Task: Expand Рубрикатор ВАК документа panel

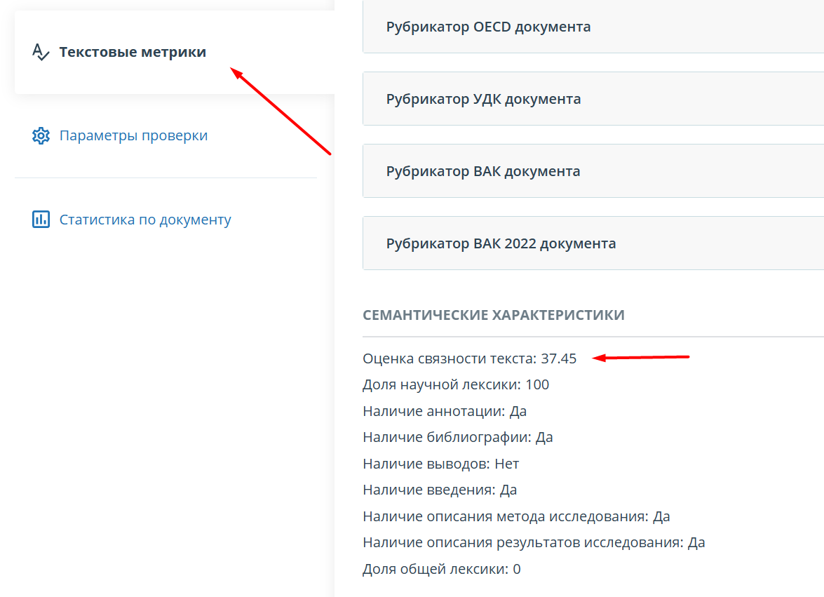Action: [x=483, y=171]
